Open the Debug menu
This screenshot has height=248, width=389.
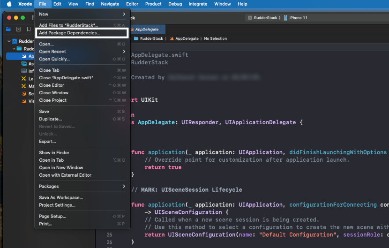175,4
